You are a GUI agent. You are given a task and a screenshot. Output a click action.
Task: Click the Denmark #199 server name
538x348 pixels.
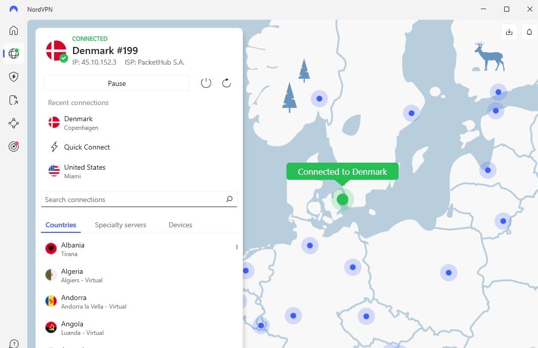point(105,51)
